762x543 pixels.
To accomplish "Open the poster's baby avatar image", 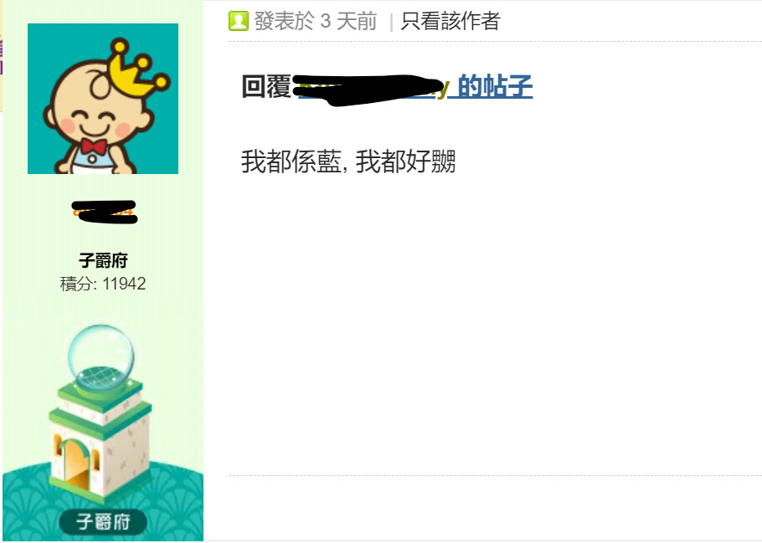I will pos(103,99).
